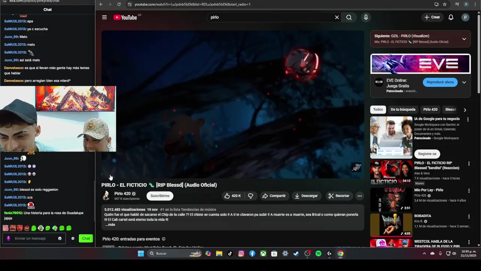Show info for 'entradas para eventos'
Screen dimensions: 481x271
click(x=163, y=239)
